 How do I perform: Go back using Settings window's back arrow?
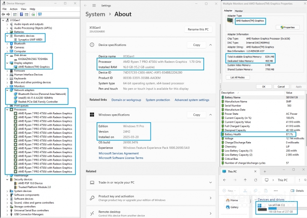pos(85,5)
